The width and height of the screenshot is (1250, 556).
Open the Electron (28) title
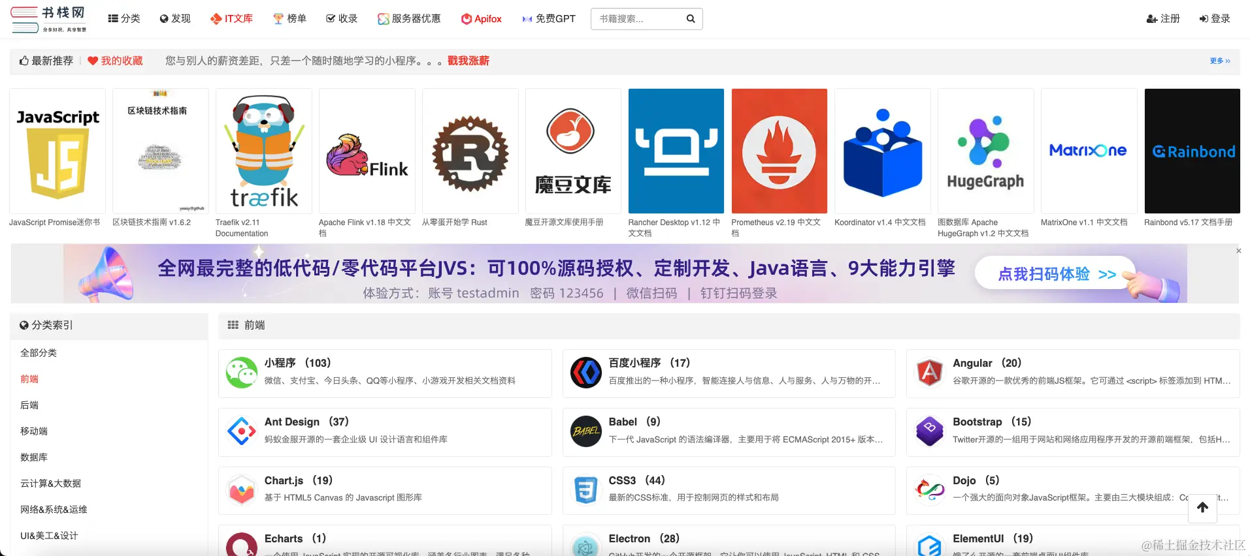(x=644, y=538)
